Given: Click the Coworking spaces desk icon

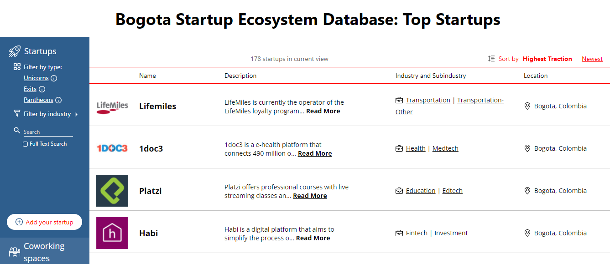Looking at the screenshot, I should (15, 252).
